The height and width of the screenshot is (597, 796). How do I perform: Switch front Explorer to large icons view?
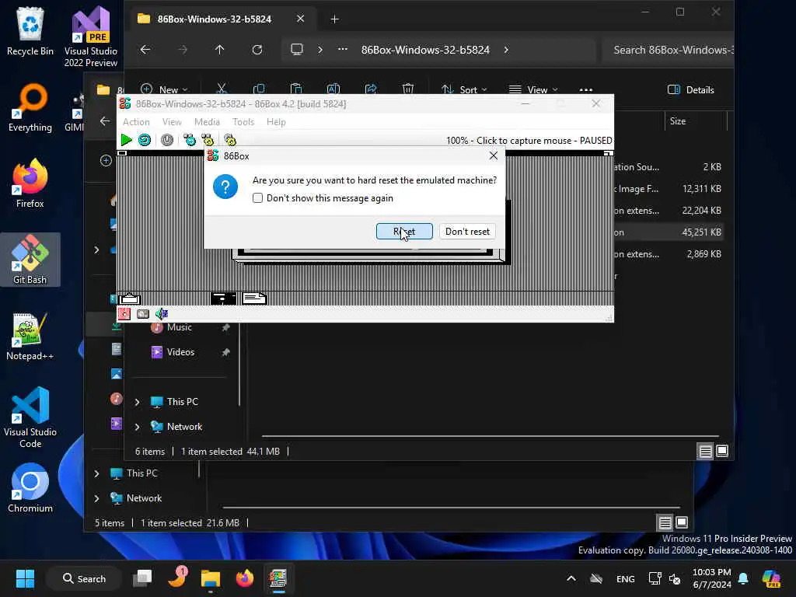click(x=722, y=451)
